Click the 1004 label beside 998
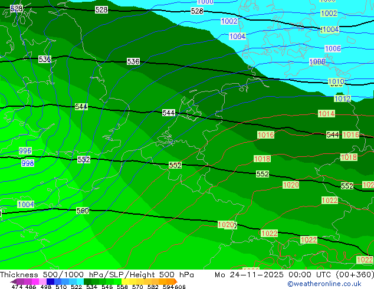This screenshot has height=289, width=374. click(x=26, y=204)
